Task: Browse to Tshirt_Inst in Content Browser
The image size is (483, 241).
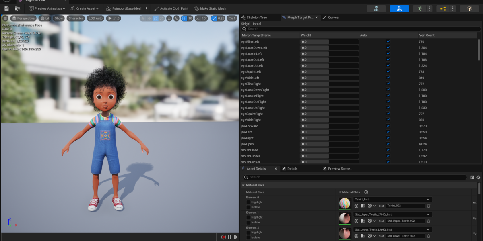Action: point(363,206)
